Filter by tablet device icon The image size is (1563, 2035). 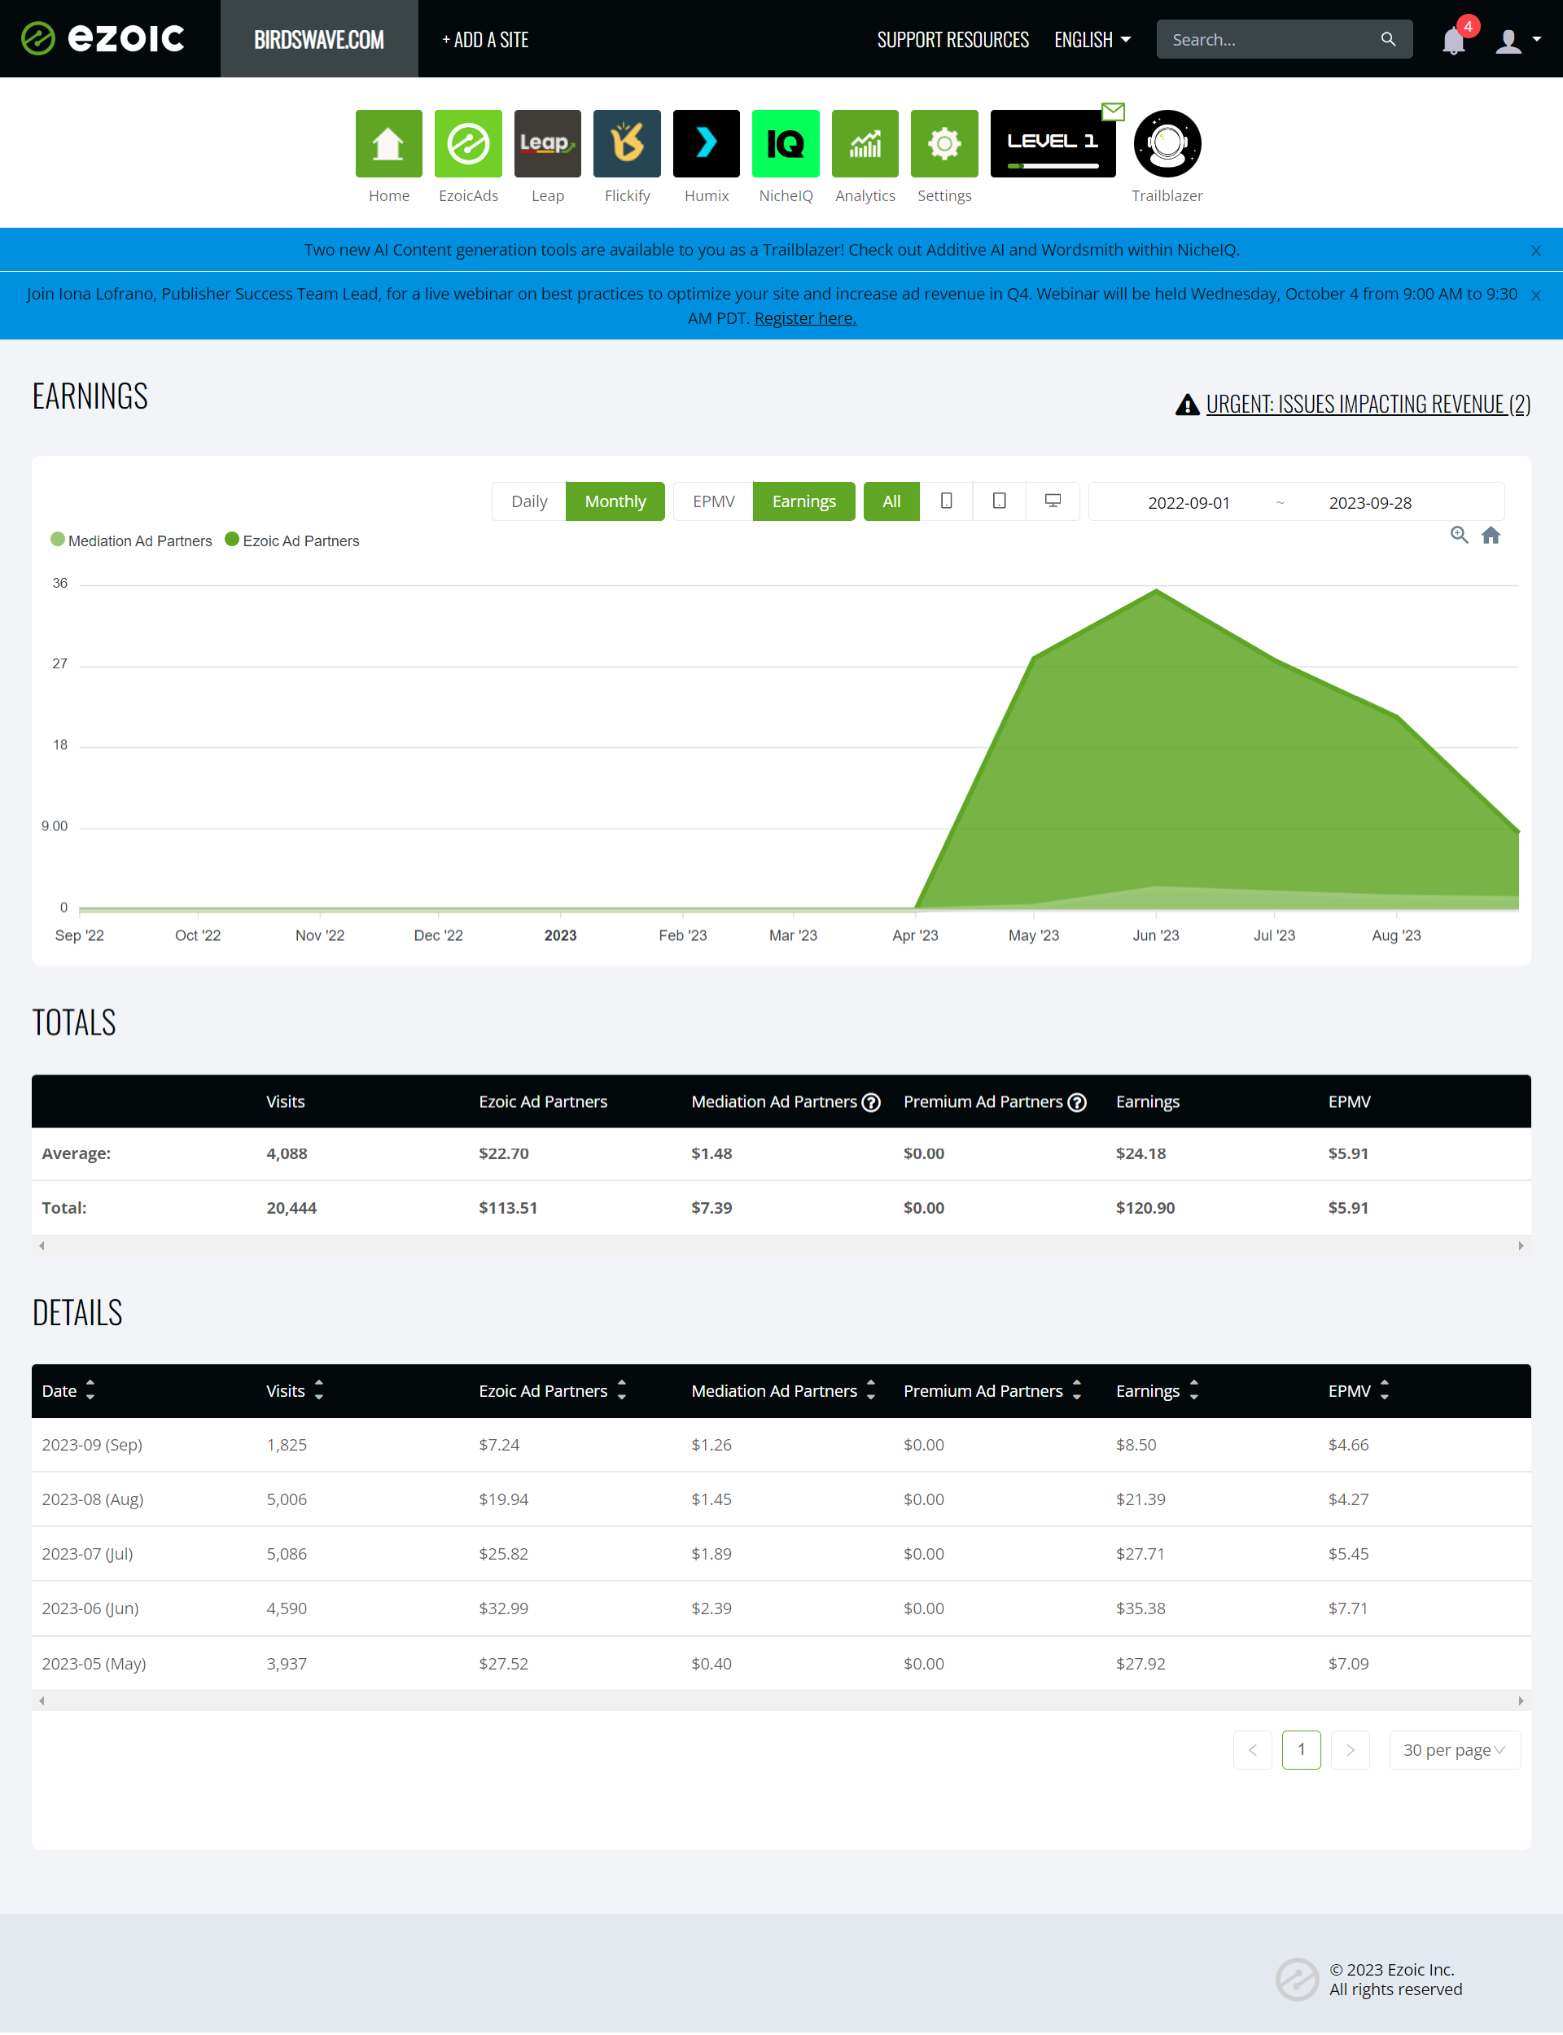(x=999, y=501)
